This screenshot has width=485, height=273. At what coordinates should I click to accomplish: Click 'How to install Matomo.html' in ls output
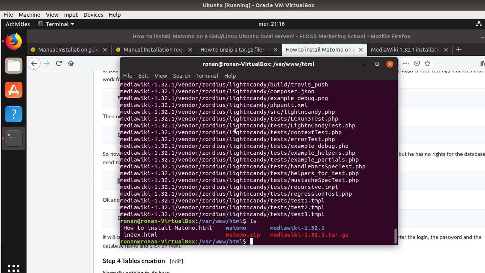168,228
